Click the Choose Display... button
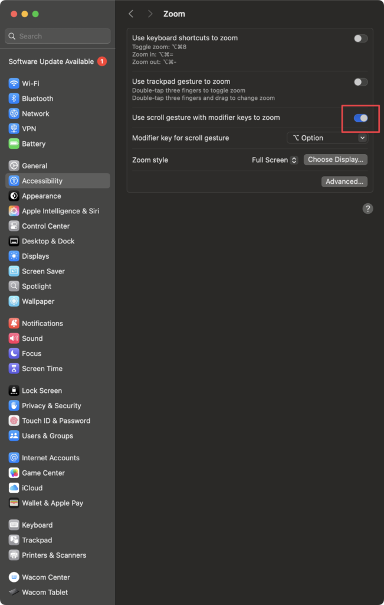 [x=336, y=160]
